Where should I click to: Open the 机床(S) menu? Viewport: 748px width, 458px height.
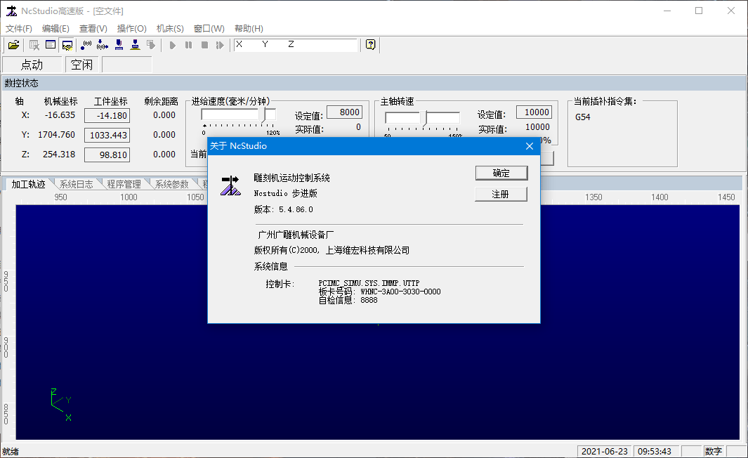point(170,29)
